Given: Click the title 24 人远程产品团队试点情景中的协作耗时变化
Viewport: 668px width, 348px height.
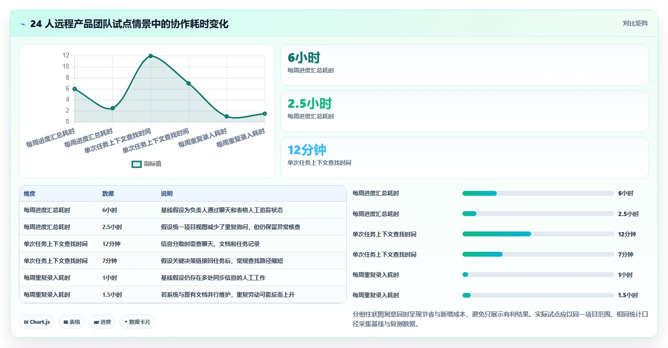Looking at the screenshot, I should tap(129, 24).
